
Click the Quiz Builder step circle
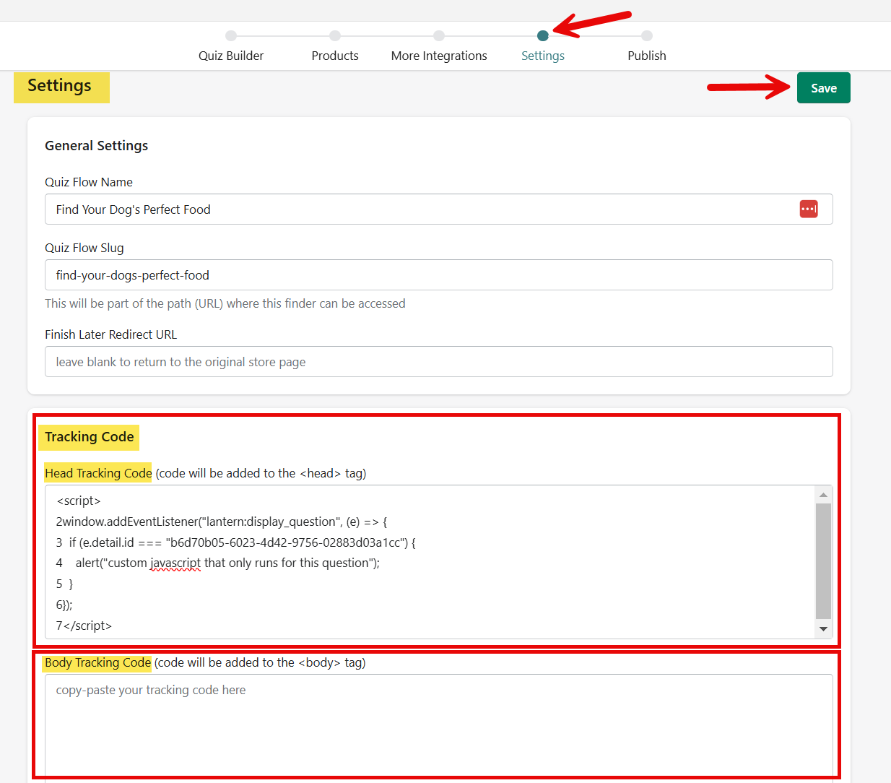(x=231, y=35)
